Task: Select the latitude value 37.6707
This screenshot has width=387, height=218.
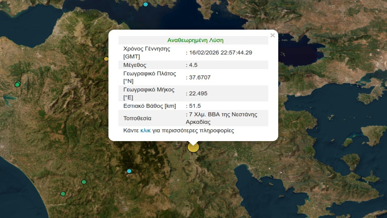Action: tap(198, 77)
